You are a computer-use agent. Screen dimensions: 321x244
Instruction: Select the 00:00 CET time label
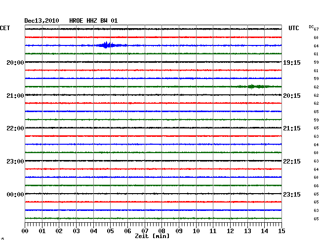coord(15,195)
